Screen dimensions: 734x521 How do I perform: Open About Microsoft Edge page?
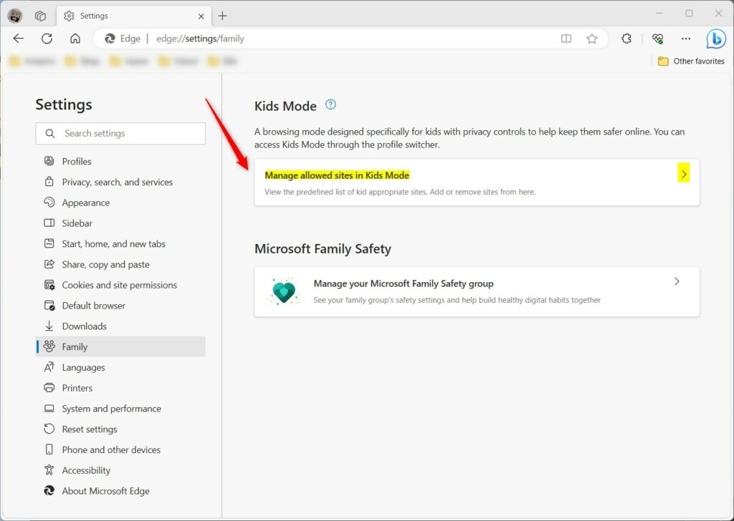(120, 491)
